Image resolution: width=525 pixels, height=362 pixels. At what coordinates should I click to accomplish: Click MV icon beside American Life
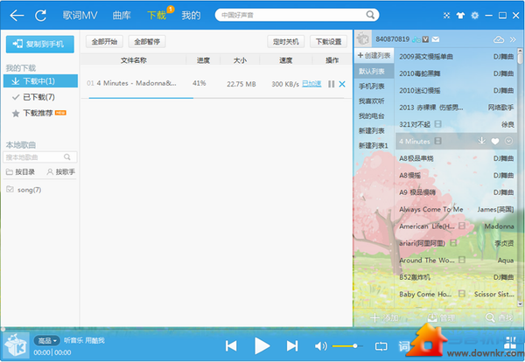(462, 226)
